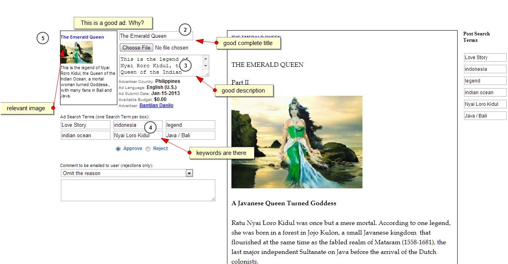
Task: Click the large Emerald Queen article image
Action: click(x=297, y=142)
